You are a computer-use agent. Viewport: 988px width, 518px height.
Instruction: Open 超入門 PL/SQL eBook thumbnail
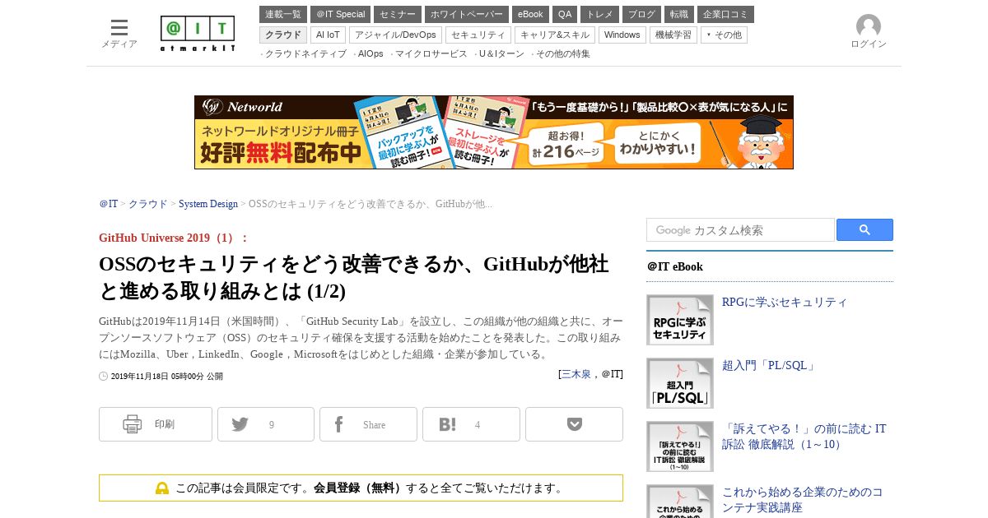point(680,383)
